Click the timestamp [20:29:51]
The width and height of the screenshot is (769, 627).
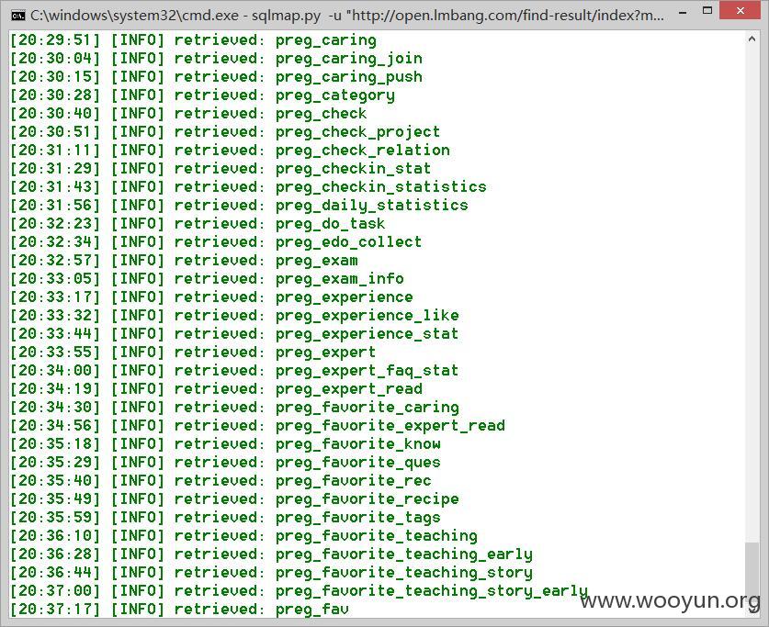pos(55,40)
